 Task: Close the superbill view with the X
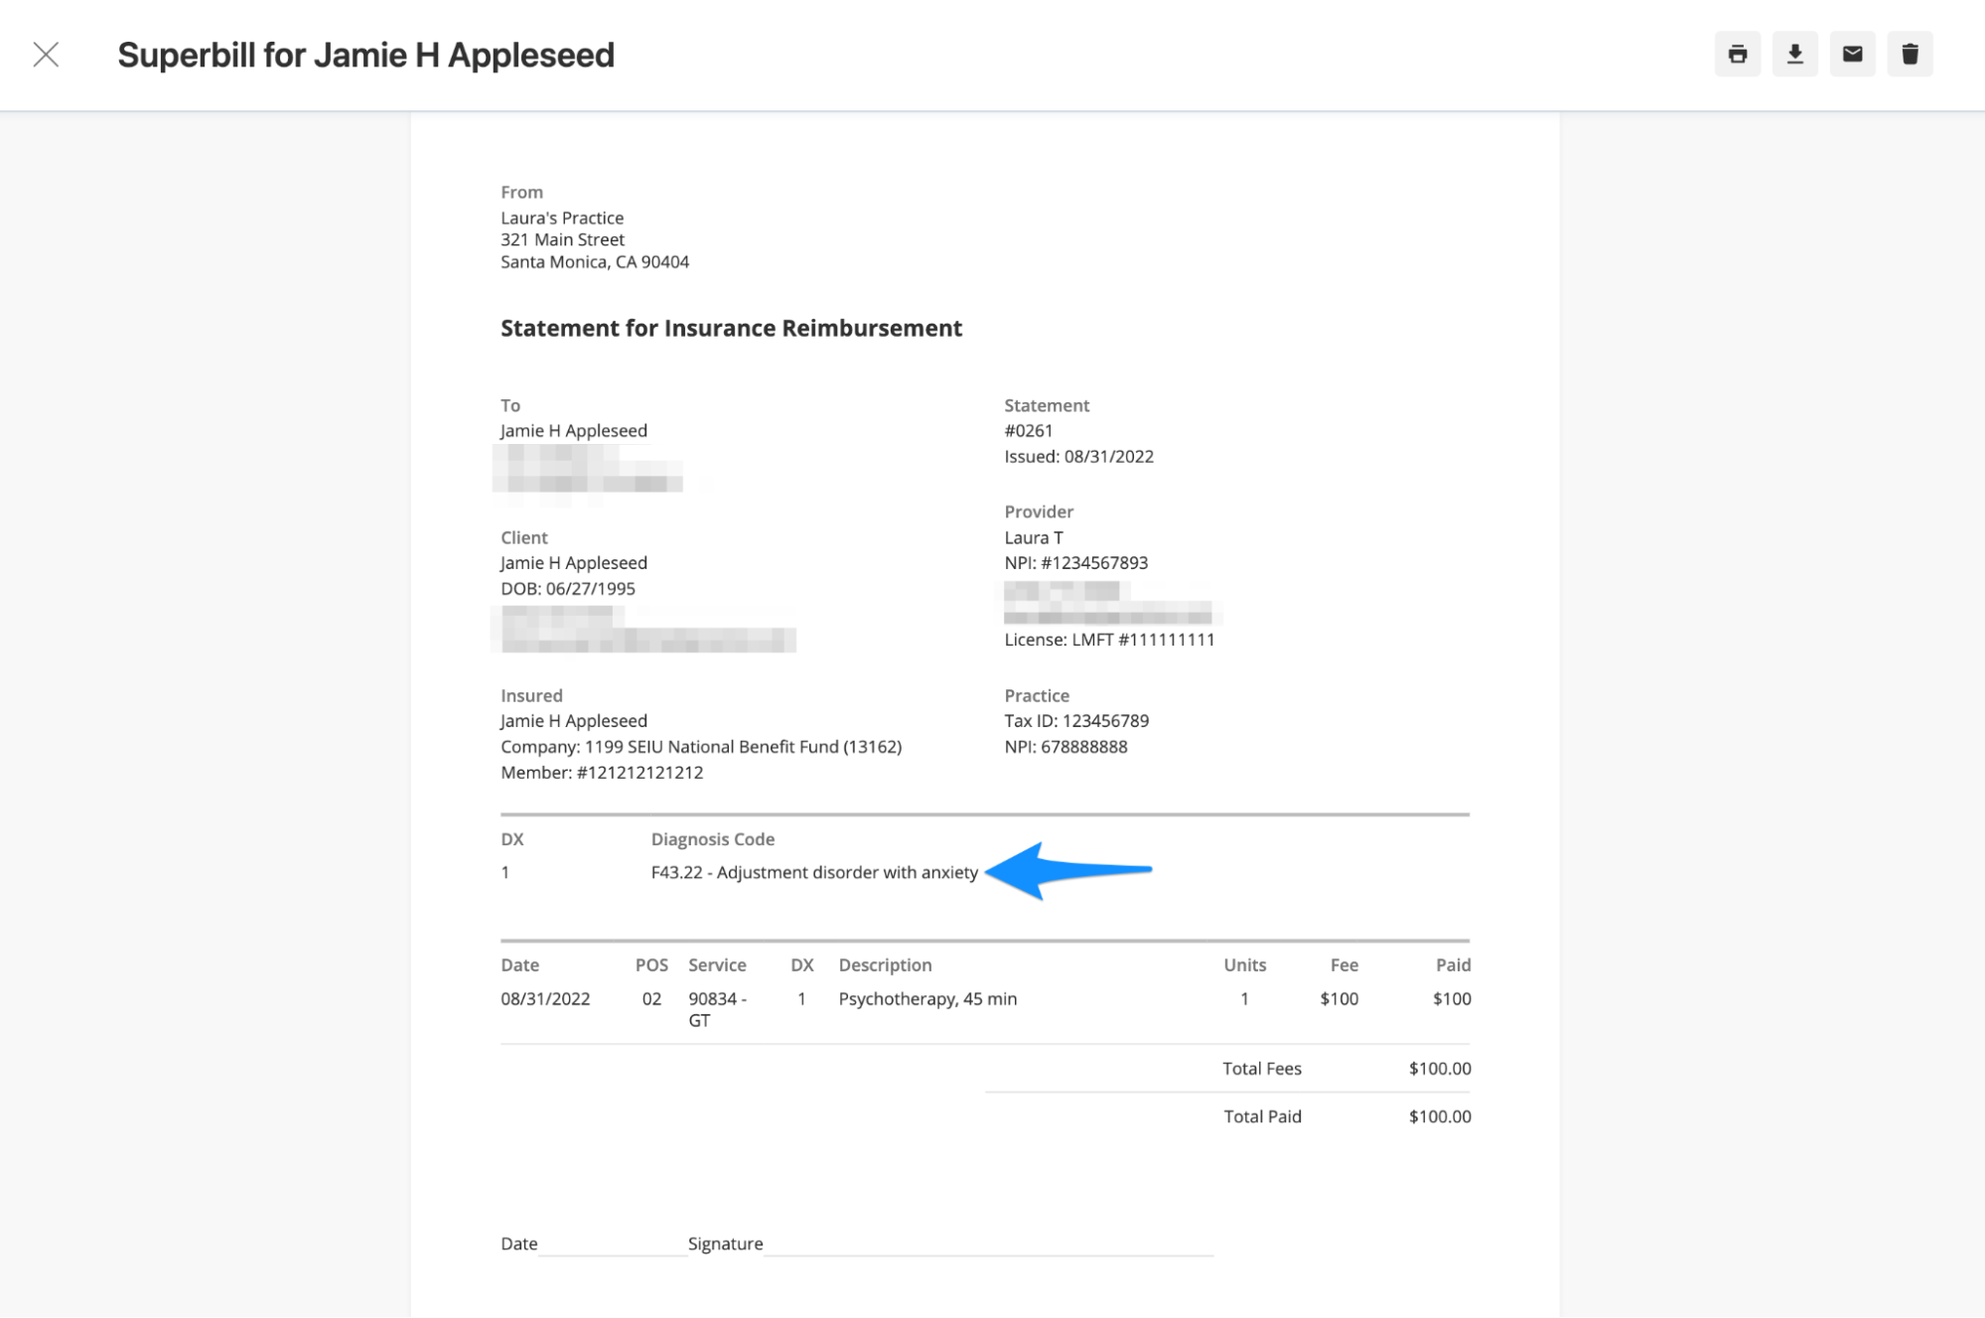click(47, 55)
